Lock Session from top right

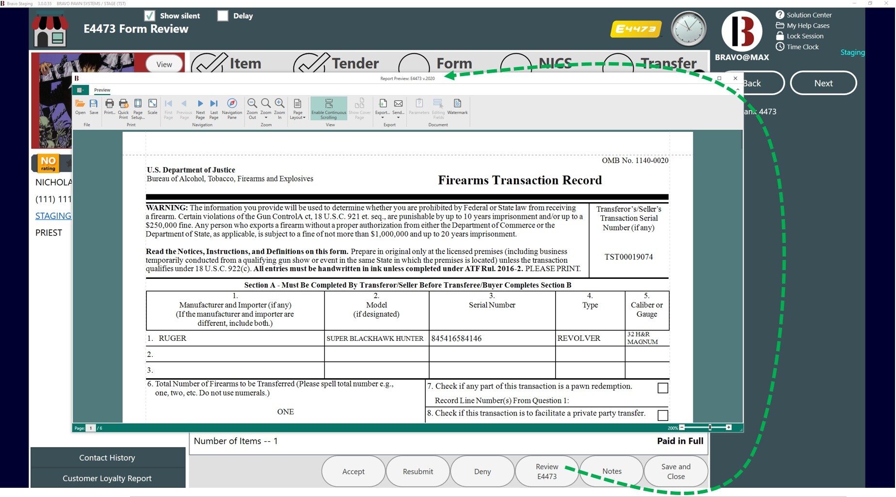(800, 36)
